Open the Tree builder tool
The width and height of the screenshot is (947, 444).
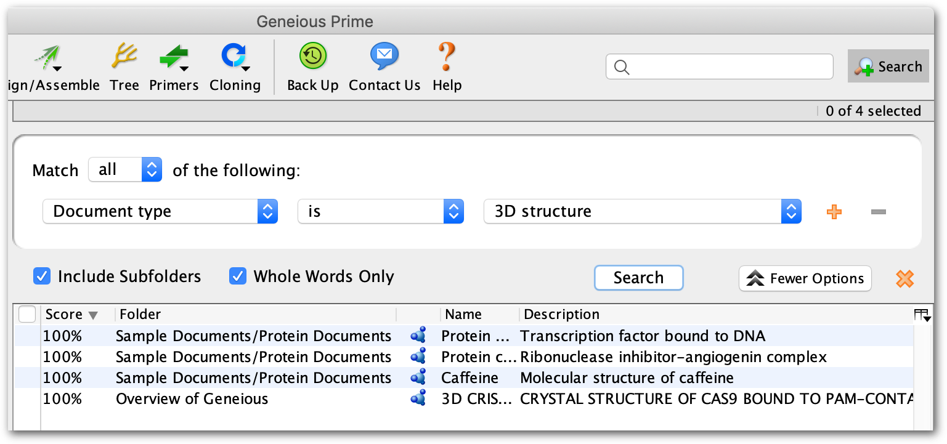(124, 67)
